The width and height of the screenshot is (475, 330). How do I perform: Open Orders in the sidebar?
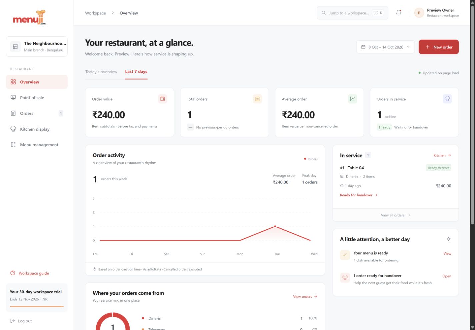pos(37,113)
